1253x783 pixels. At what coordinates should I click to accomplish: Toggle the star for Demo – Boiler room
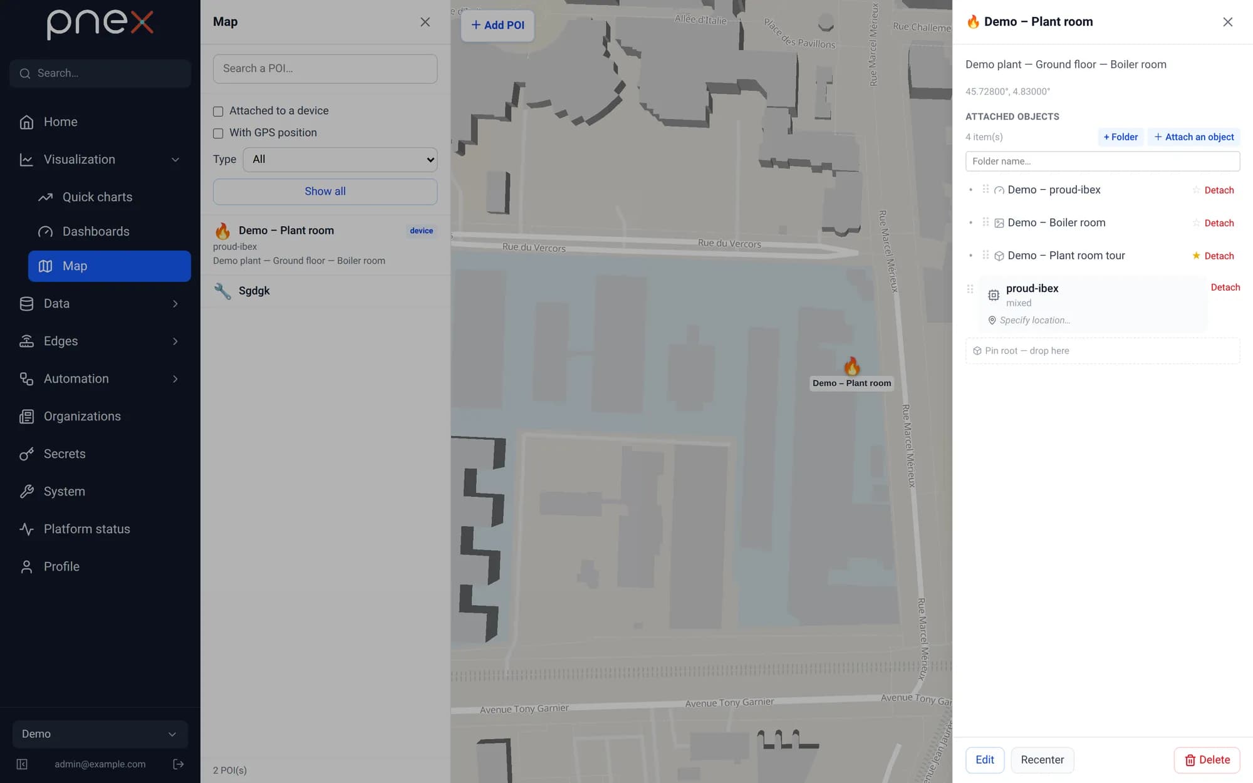tap(1196, 223)
